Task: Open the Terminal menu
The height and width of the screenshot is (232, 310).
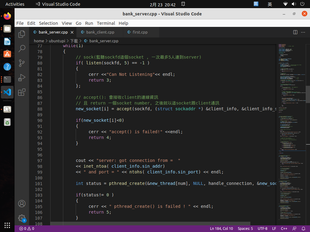Action: [x=106, y=23]
